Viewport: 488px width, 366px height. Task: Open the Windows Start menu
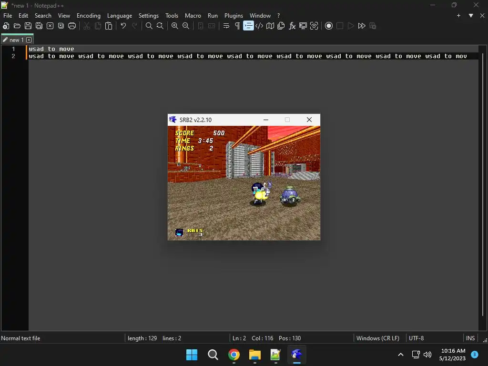pyautogui.click(x=192, y=355)
